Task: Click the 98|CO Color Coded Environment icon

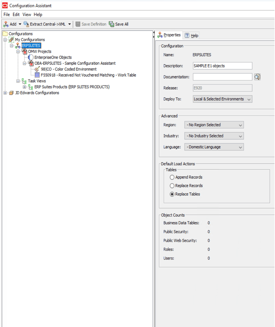Action: pyautogui.click(x=37, y=69)
